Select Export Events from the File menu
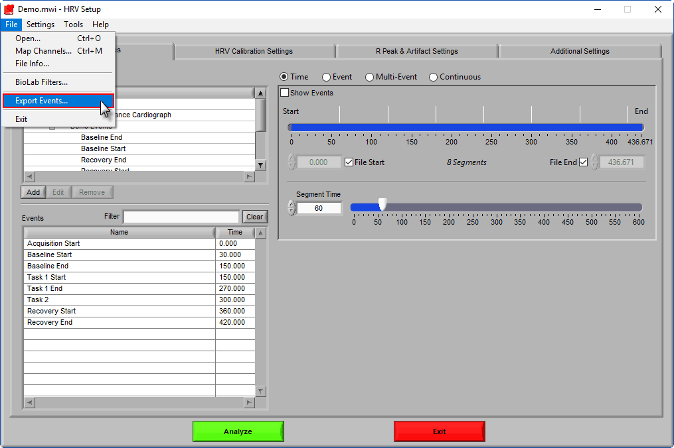Viewport: 674px width, 448px height. pyautogui.click(x=43, y=100)
